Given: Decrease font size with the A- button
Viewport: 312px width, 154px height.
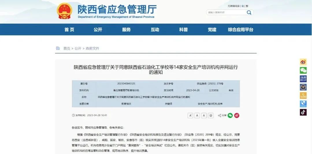Looking at the screenshot, I should 204,115.
